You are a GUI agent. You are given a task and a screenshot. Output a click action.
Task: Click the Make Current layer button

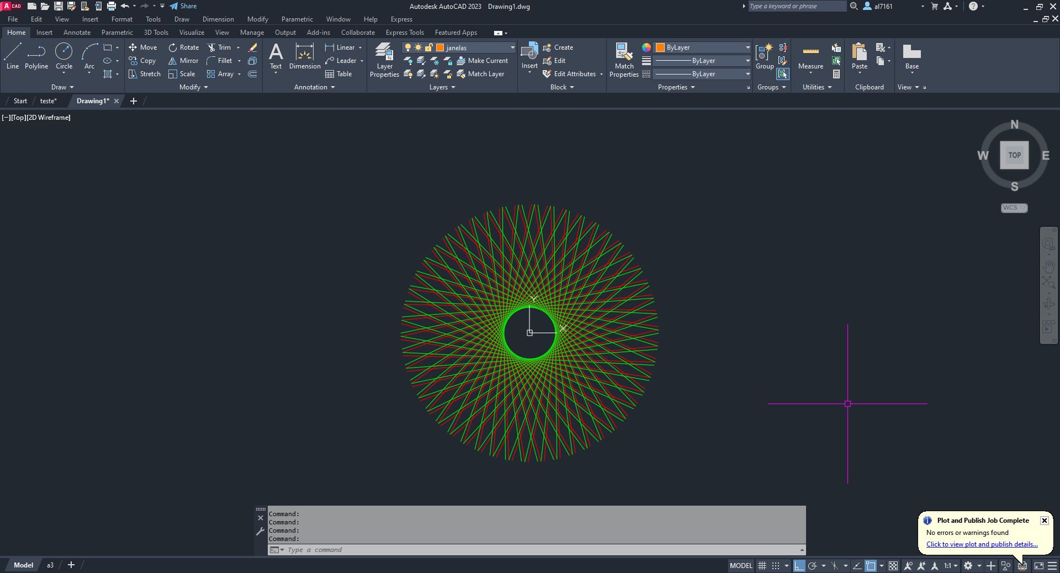[x=482, y=61]
